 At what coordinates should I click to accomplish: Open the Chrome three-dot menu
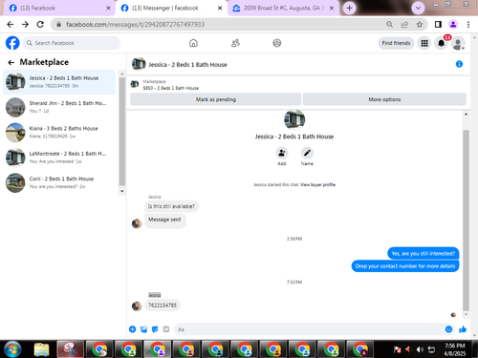click(468, 24)
